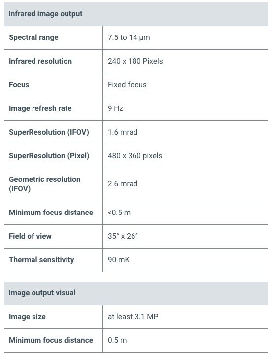Select the 1.6 mrad value
The width and height of the screenshot is (268, 357).
pyautogui.click(x=123, y=132)
